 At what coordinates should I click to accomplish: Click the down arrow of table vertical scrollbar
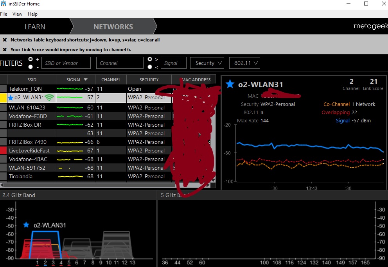(213, 180)
